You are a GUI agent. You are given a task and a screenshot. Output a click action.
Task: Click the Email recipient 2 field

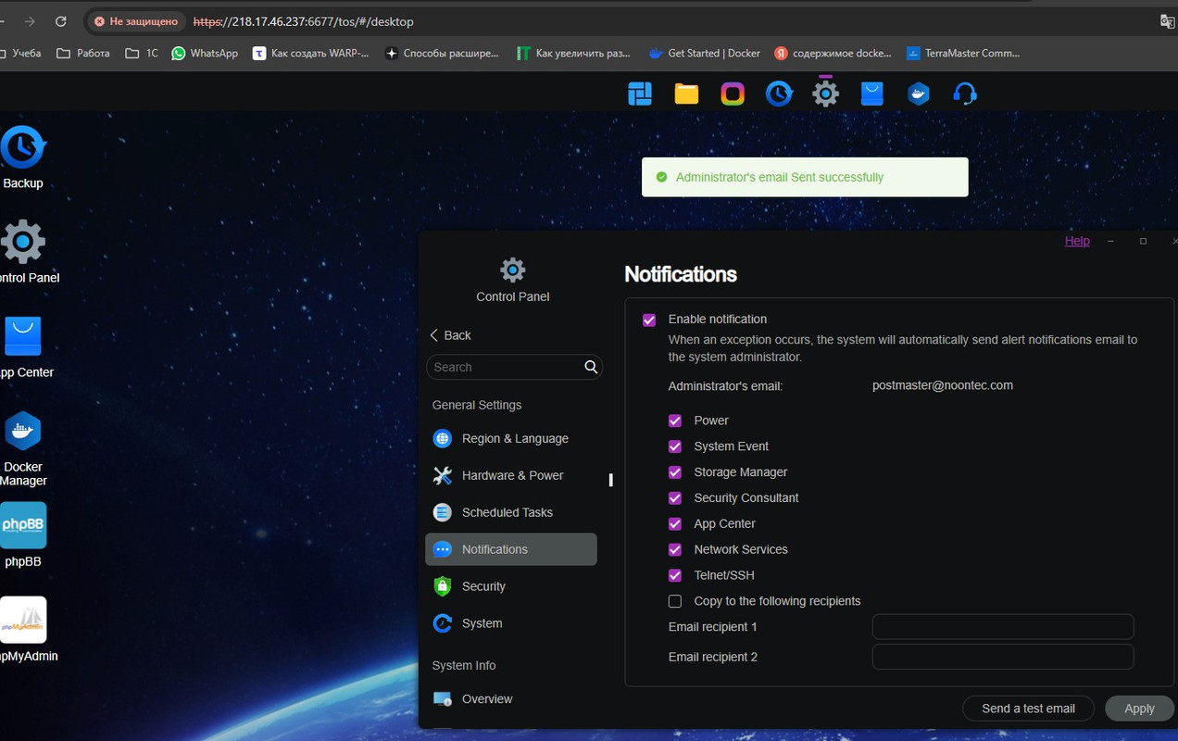[x=1003, y=657]
